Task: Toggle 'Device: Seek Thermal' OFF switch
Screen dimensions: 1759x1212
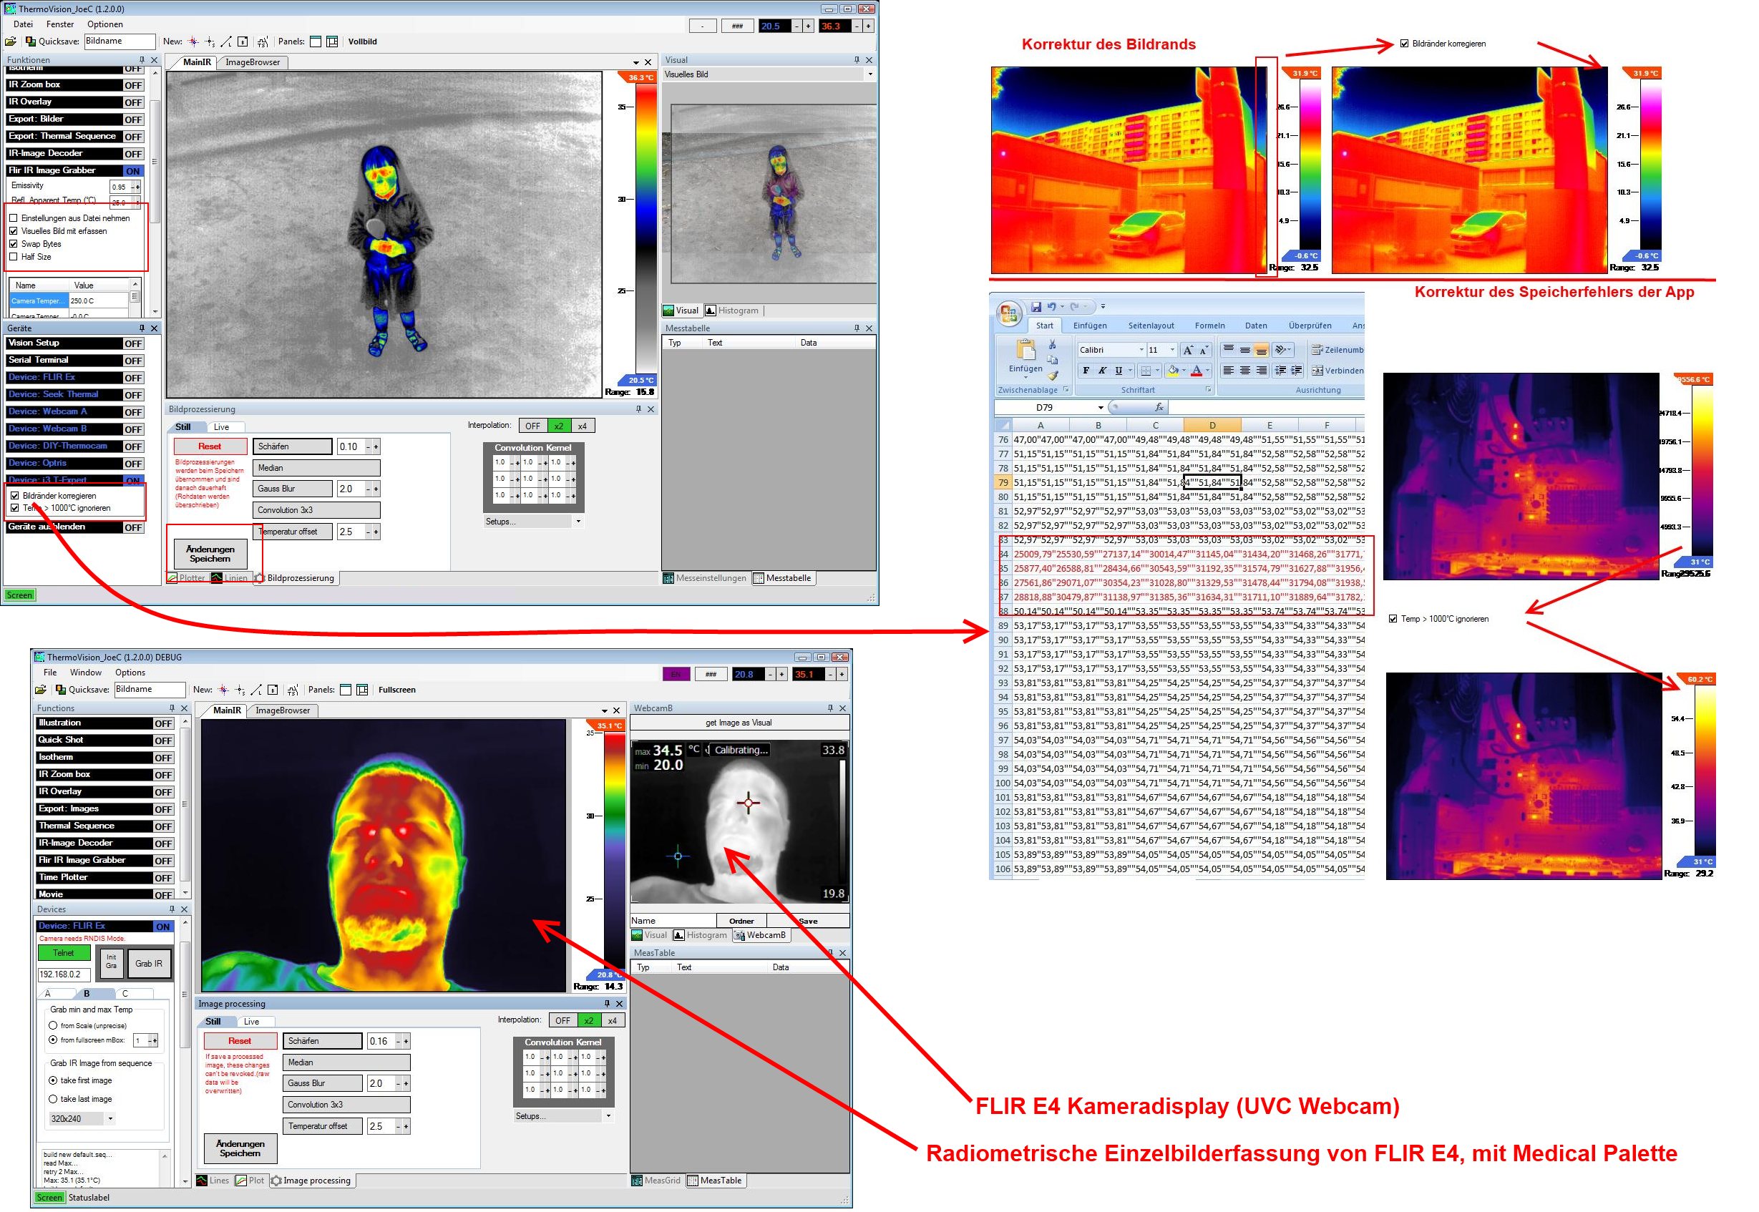Action: coord(133,395)
